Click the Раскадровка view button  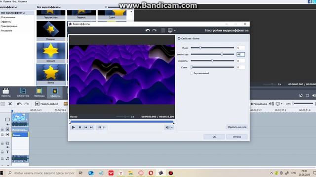pyautogui.click(x=259, y=104)
